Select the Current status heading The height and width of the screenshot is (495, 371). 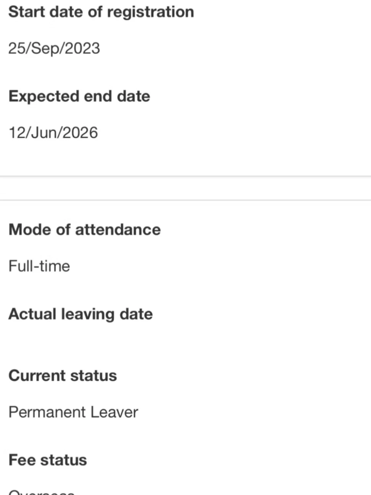(x=63, y=376)
